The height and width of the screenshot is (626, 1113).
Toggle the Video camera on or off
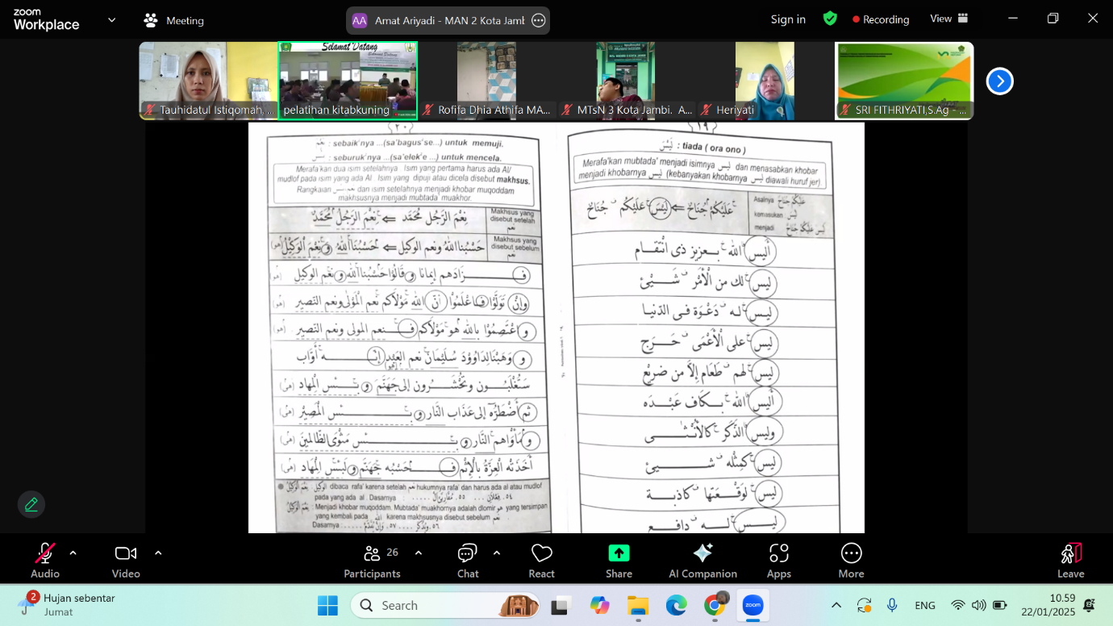[126, 560]
